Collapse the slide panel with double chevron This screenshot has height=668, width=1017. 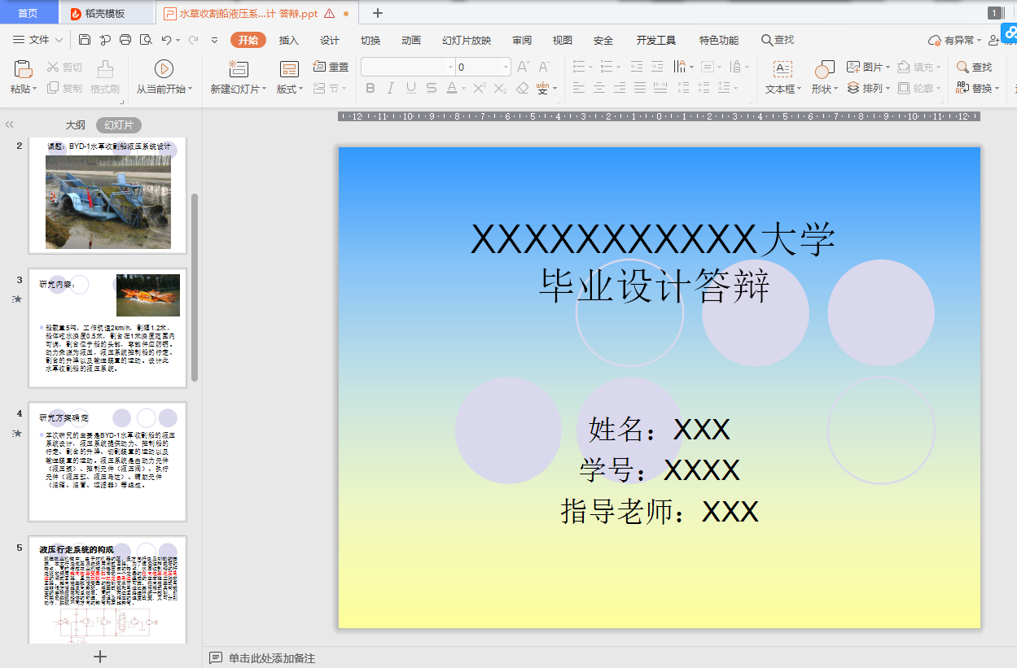10,125
